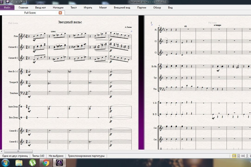Switch to single-pages-horizontally view icon

tap(243, 156)
